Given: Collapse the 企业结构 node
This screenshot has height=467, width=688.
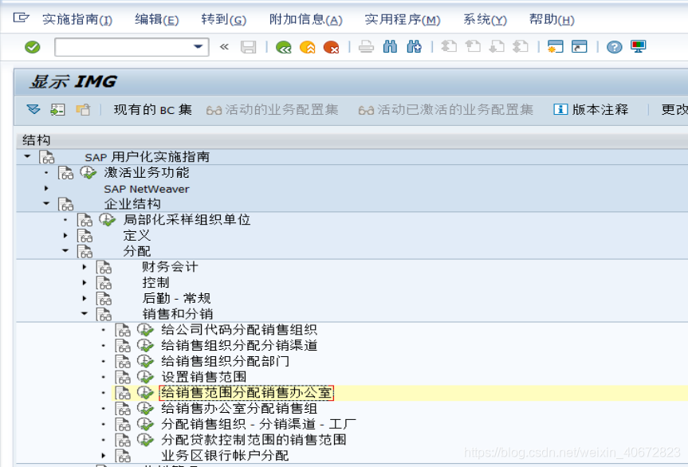Looking at the screenshot, I should [46, 203].
